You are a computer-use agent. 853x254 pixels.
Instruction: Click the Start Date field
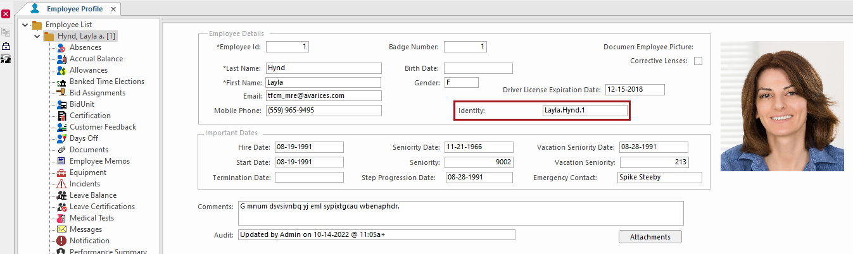pyautogui.click(x=309, y=162)
